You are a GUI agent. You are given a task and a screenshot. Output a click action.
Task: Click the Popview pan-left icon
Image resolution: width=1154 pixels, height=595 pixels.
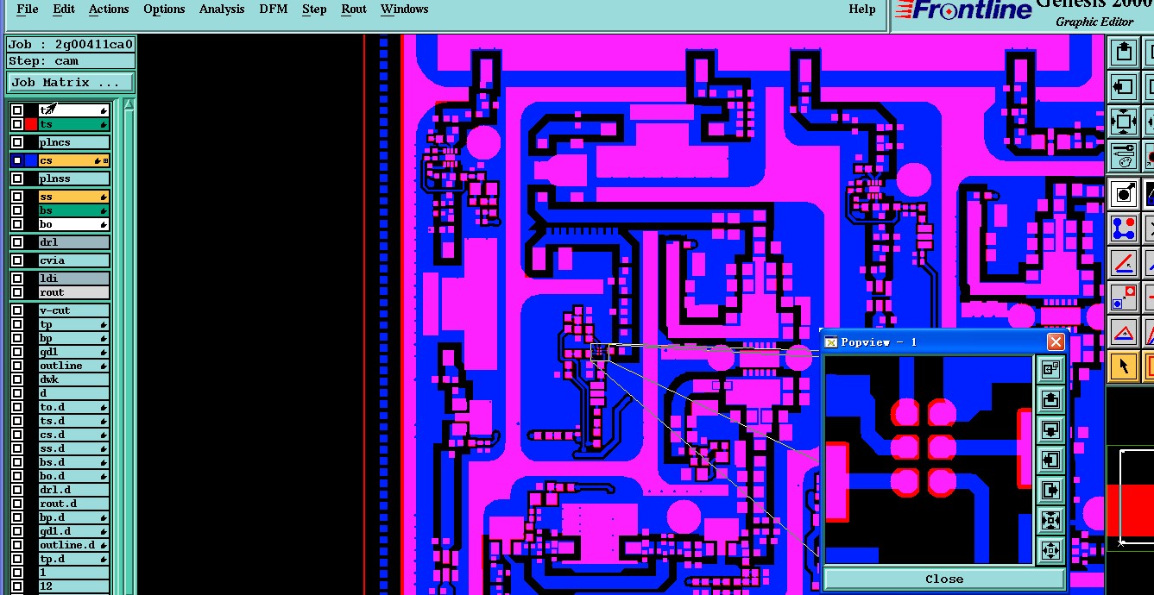point(1050,460)
